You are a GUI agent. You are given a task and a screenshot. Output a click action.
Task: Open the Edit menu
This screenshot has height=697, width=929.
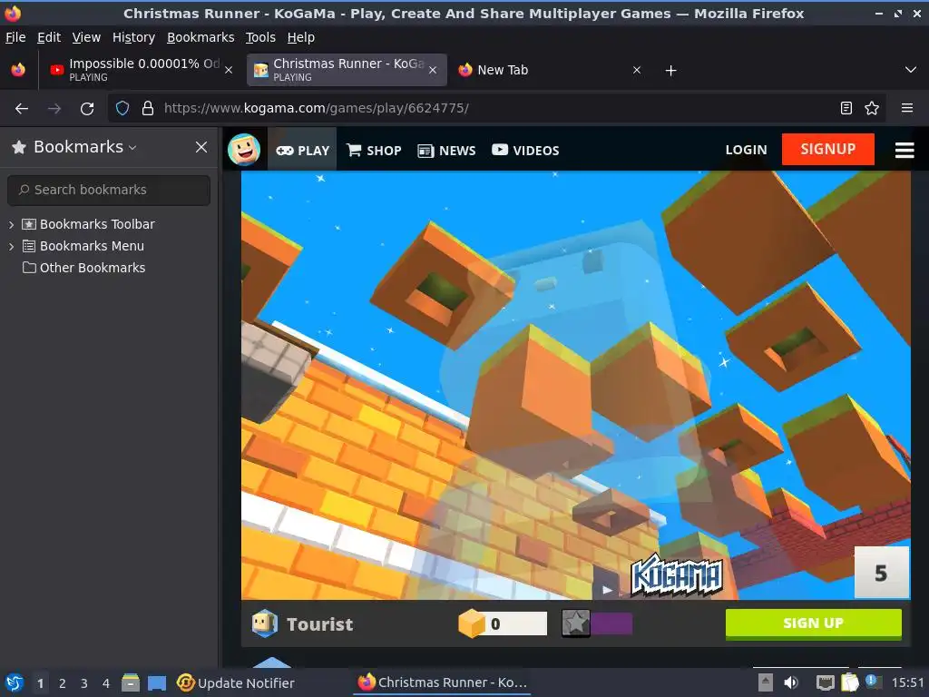pos(49,37)
